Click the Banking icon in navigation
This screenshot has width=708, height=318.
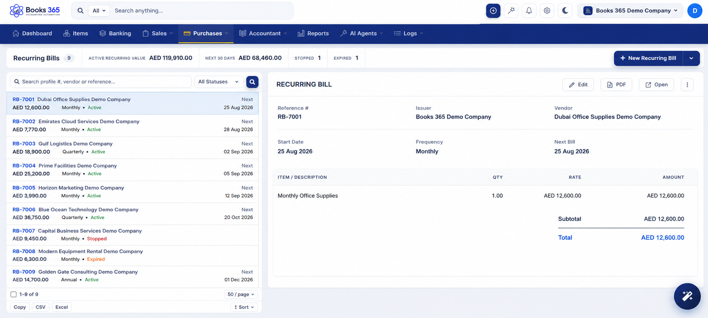coord(103,33)
